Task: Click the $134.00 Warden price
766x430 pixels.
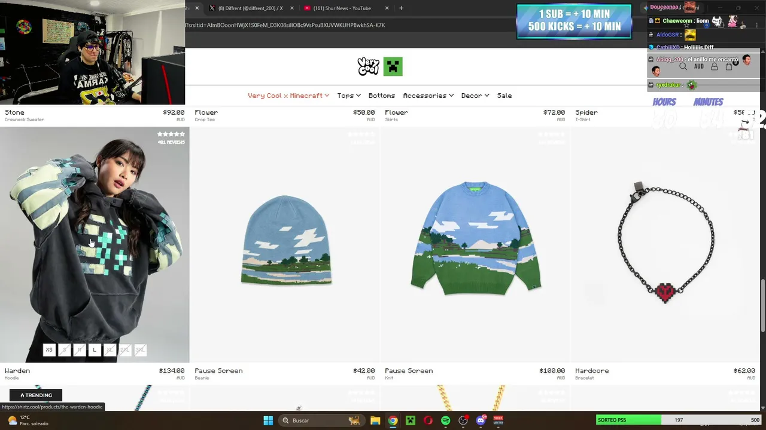Action: (x=172, y=371)
